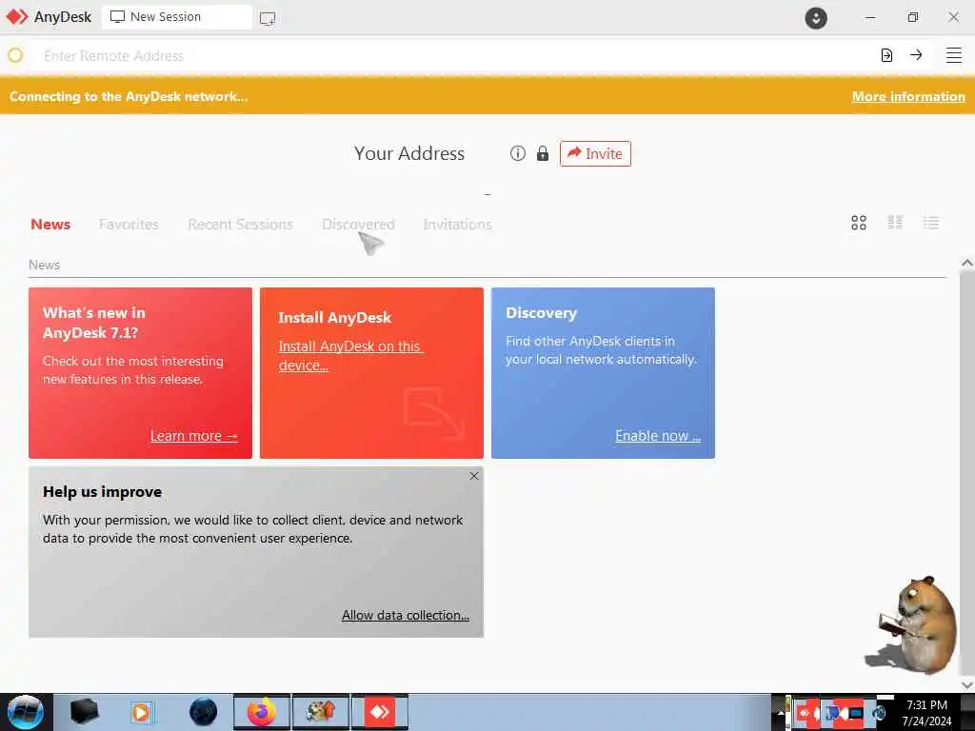This screenshot has height=731, width=975.
Task: Click Learn more on What's new card
Action: pos(194,436)
